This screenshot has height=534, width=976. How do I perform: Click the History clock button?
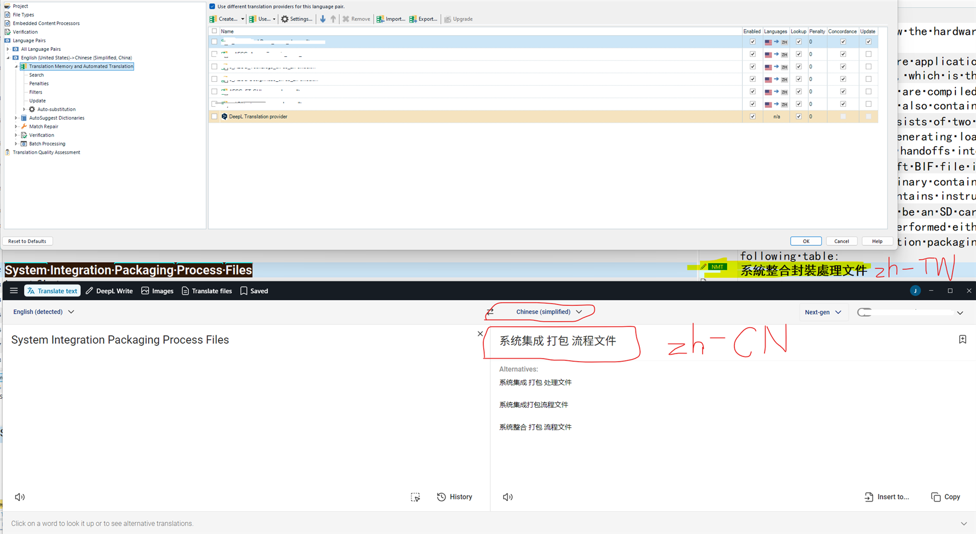pos(454,497)
